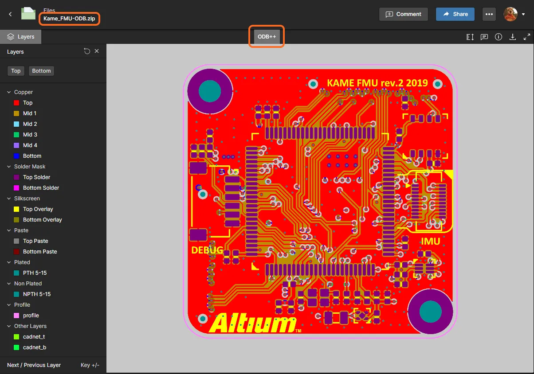Toggle Mid 3 layer visibility swatch
The image size is (534, 374).
tap(17, 135)
